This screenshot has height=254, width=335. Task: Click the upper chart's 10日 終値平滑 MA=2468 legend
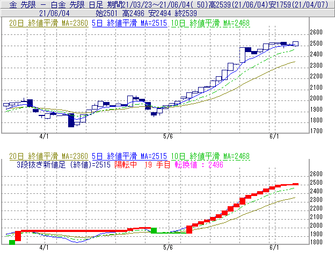pyautogui.click(x=210, y=23)
